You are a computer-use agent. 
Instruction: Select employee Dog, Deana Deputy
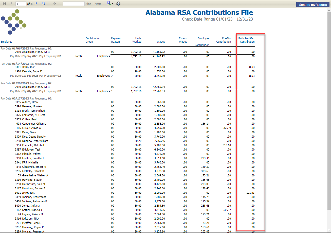pos(34,137)
